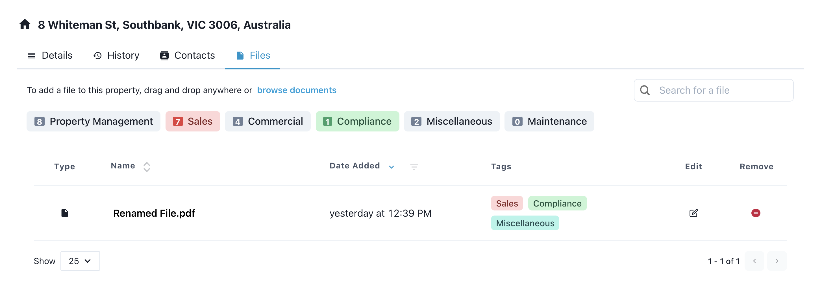Sort by the Name column arrows
This screenshot has width=822, height=303.
pos(147,167)
